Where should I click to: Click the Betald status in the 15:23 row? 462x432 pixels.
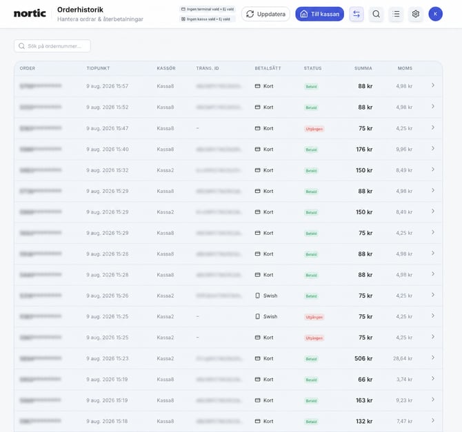(311, 359)
